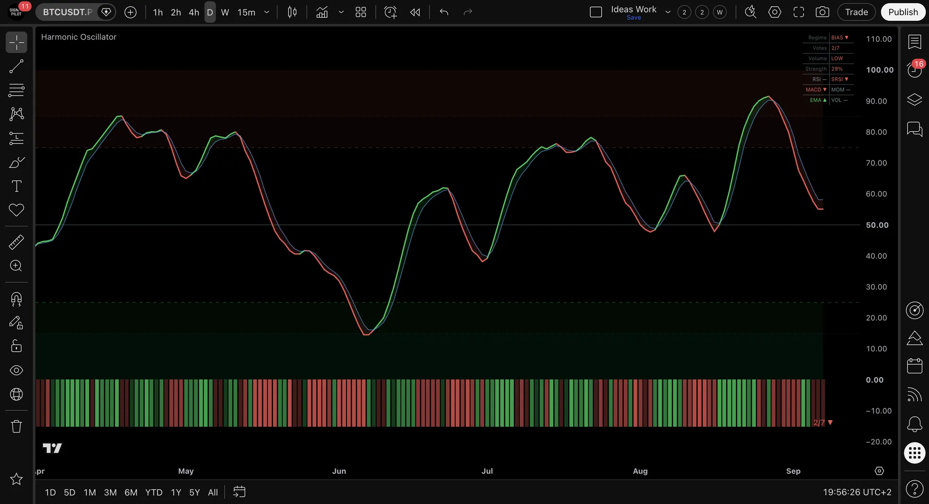
Task: Open the Ideas Work layout dropdown arrow
Action: (668, 12)
